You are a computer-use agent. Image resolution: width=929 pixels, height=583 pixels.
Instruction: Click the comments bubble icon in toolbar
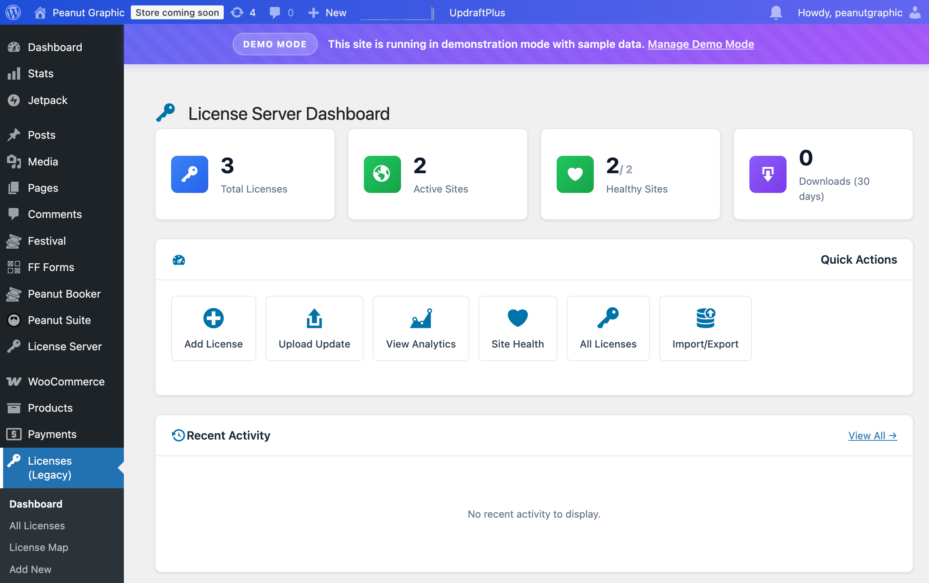275,12
